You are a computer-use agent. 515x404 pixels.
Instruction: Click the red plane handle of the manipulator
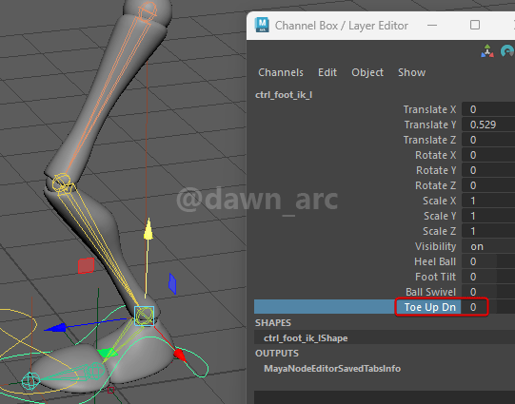tap(86, 265)
